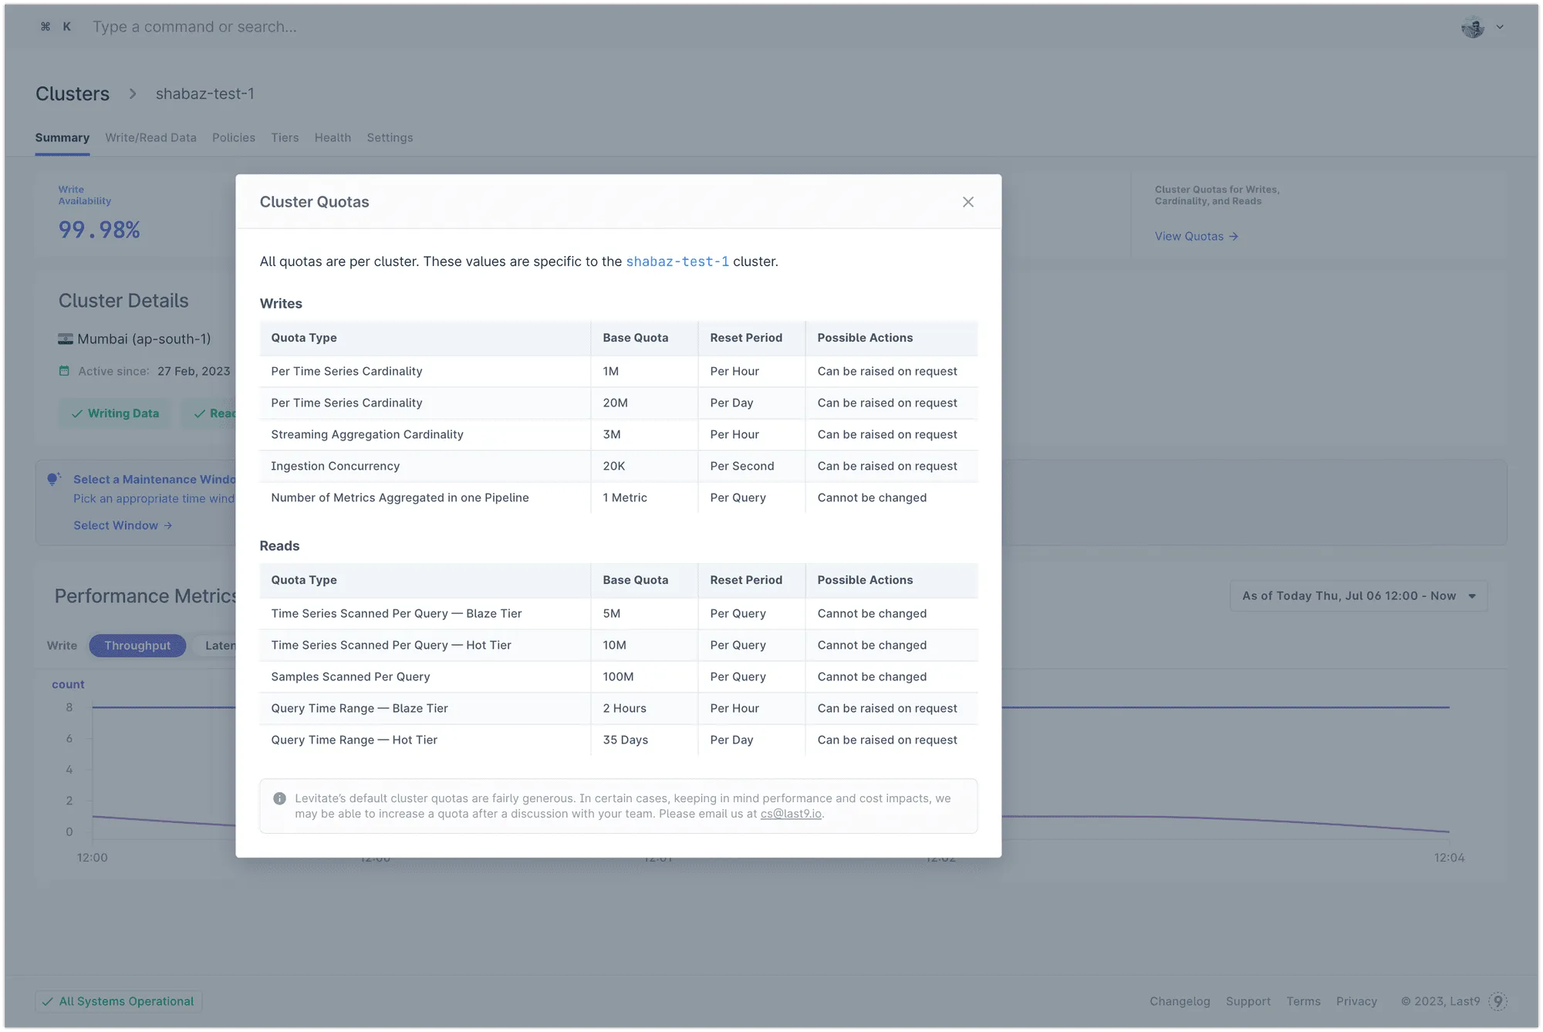Toggle the Writing Data status chip
This screenshot has width=1543, height=1032.
116,413
